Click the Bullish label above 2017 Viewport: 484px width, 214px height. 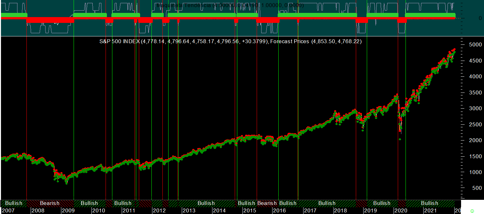(x=327, y=203)
